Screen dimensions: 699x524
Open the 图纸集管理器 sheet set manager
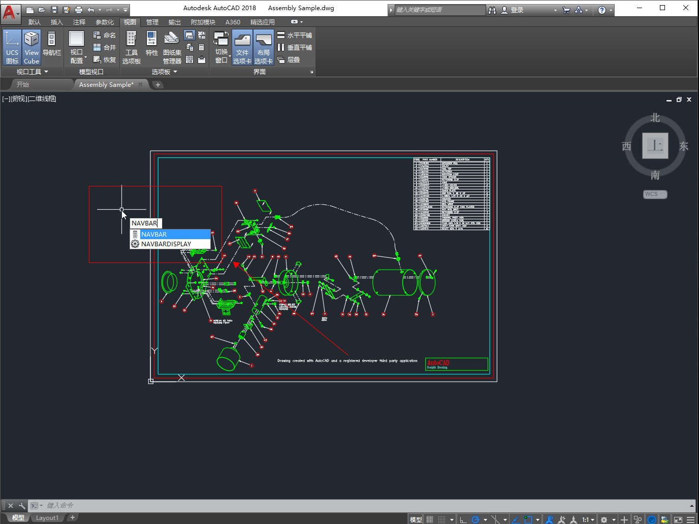pos(172,47)
